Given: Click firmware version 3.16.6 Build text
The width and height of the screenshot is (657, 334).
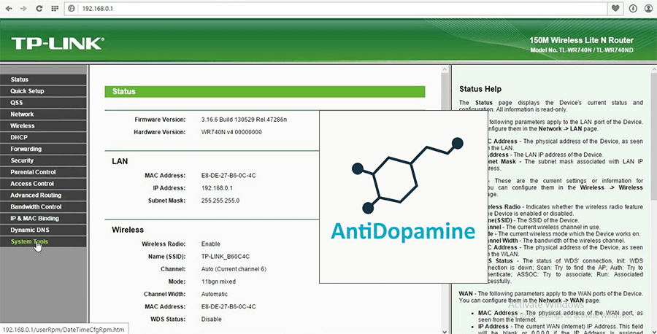Looking at the screenshot, I should coord(244,120).
